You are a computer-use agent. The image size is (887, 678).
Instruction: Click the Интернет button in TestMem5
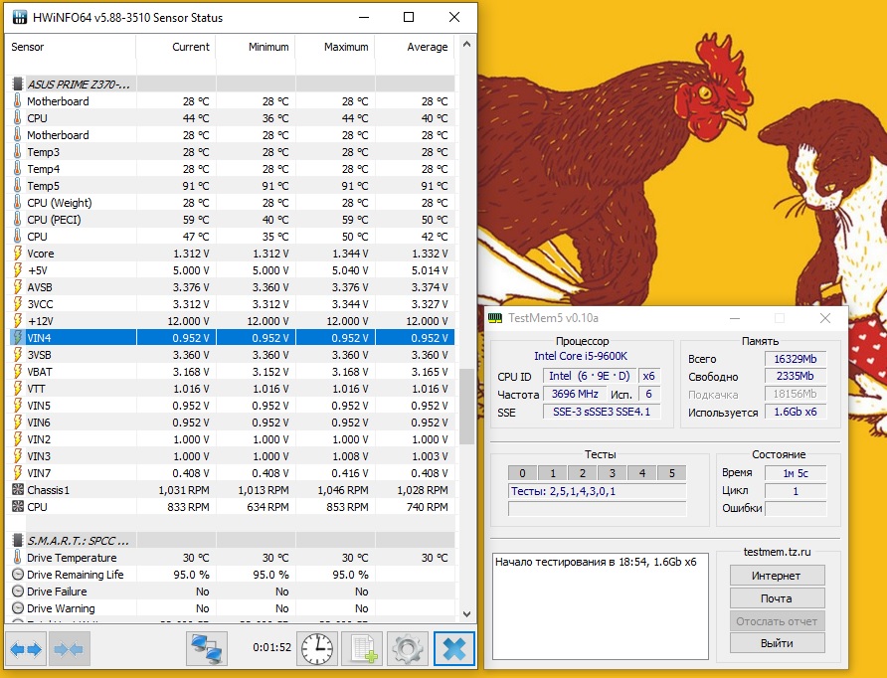pyautogui.click(x=778, y=576)
